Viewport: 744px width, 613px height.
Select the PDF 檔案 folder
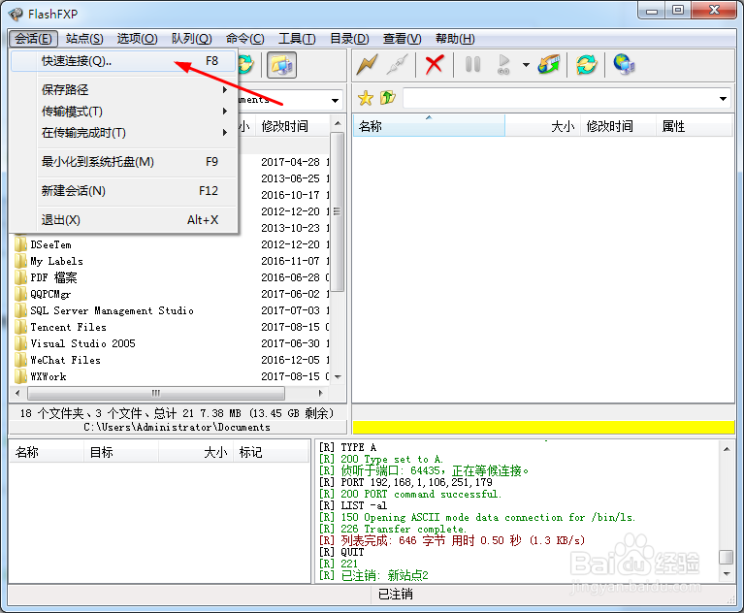pyautogui.click(x=53, y=277)
